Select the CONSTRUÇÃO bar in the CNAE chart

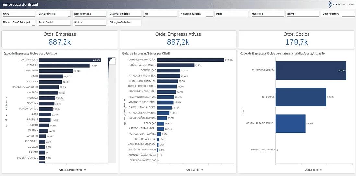169,70
